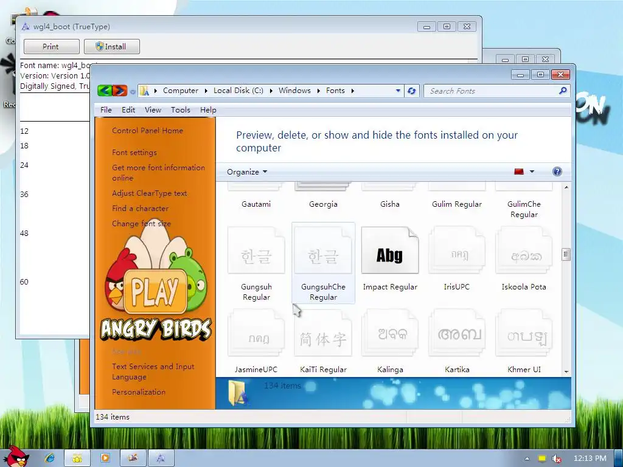Click the search magnifier icon
Image resolution: width=623 pixels, height=467 pixels.
(x=563, y=91)
